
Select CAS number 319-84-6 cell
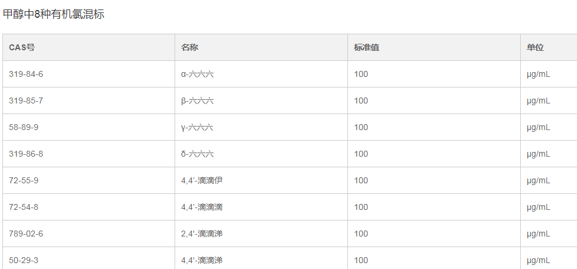26,74
